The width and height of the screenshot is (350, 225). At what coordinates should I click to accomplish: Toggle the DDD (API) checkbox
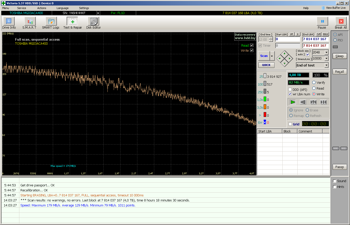[x=290, y=90]
